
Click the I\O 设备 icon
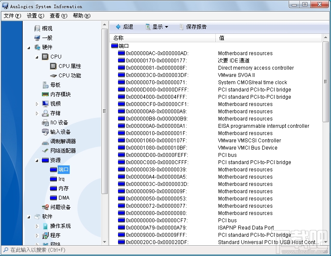click(x=45, y=122)
